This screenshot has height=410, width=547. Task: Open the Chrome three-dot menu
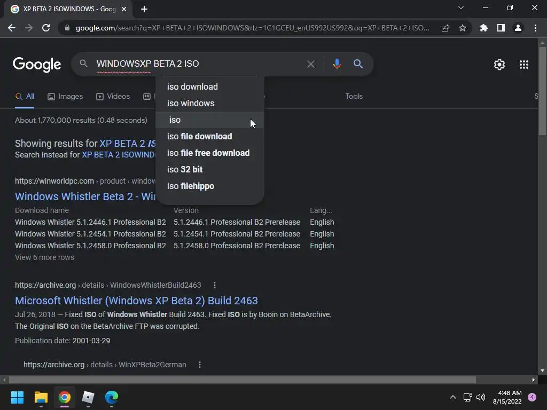(x=535, y=28)
